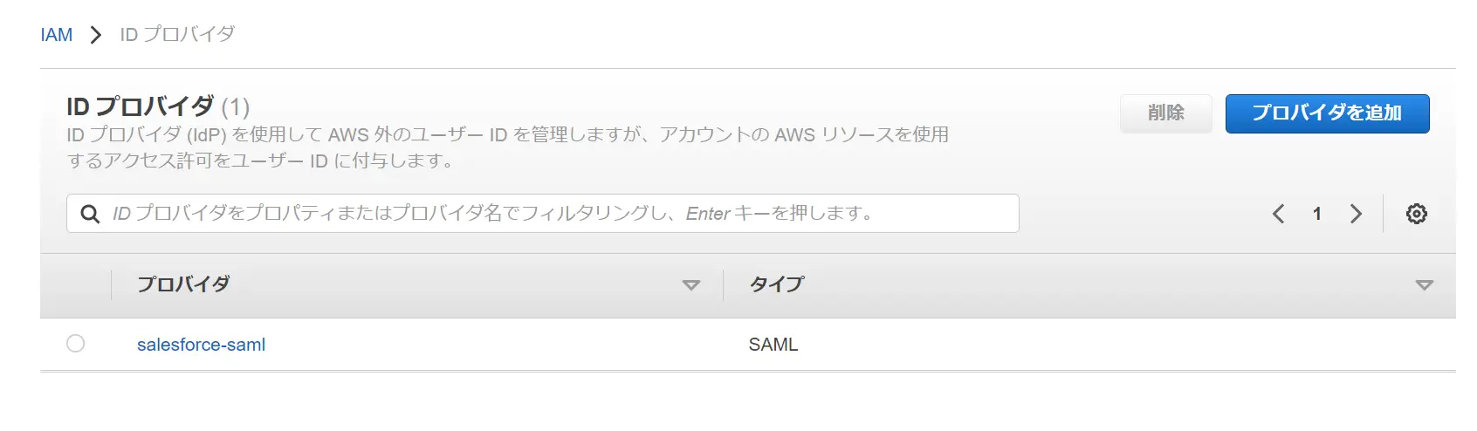The width and height of the screenshot is (1477, 431).
Task: Sort by プロバイダ column arrow
Action: click(x=691, y=285)
